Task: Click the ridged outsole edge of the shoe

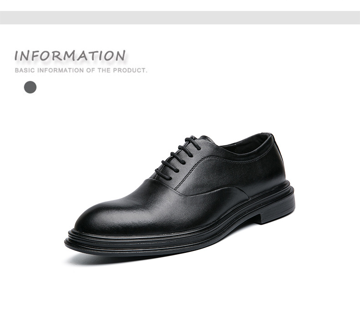Action: (x=161, y=239)
